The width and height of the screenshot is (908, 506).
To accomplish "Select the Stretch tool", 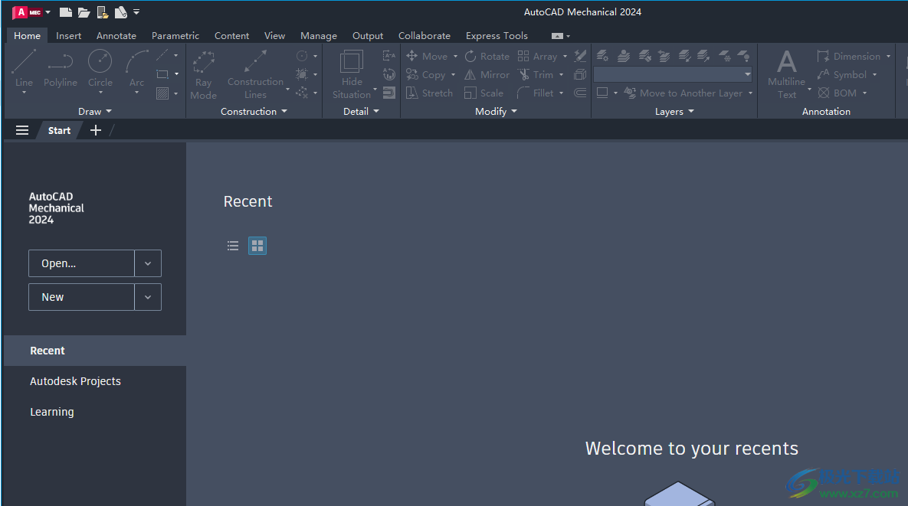I will tap(429, 92).
